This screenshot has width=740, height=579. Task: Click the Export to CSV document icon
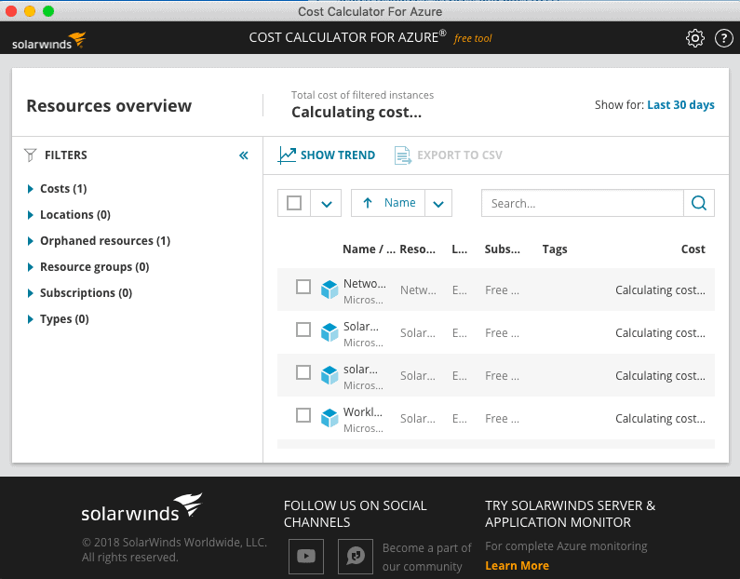402,155
